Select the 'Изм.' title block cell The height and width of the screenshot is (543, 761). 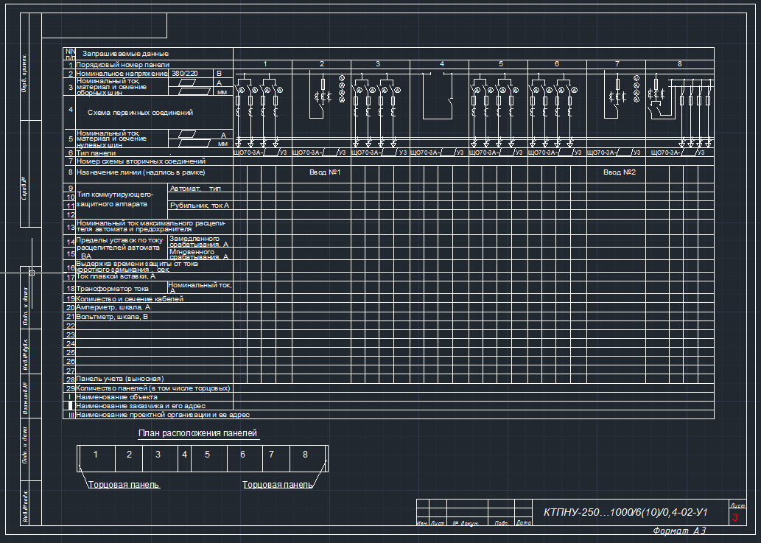coord(421,523)
